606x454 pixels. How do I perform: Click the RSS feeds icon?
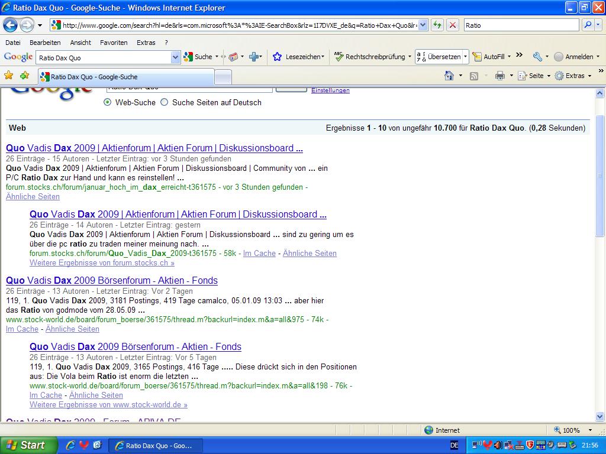click(x=474, y=76)
